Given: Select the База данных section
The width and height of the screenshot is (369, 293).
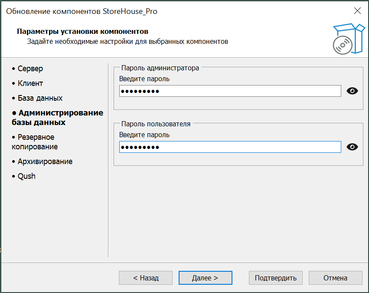Looking at the screenshot, I should (40, 98).
